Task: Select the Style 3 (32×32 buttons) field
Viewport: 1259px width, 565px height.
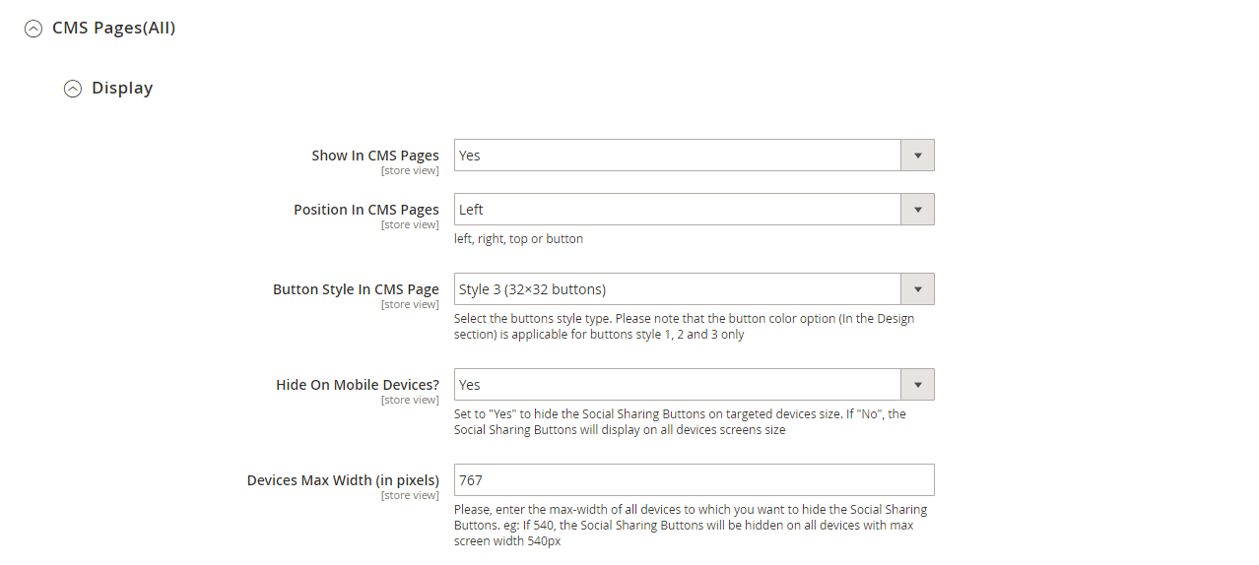Action: pyautogui.click(x=694, y=289)
